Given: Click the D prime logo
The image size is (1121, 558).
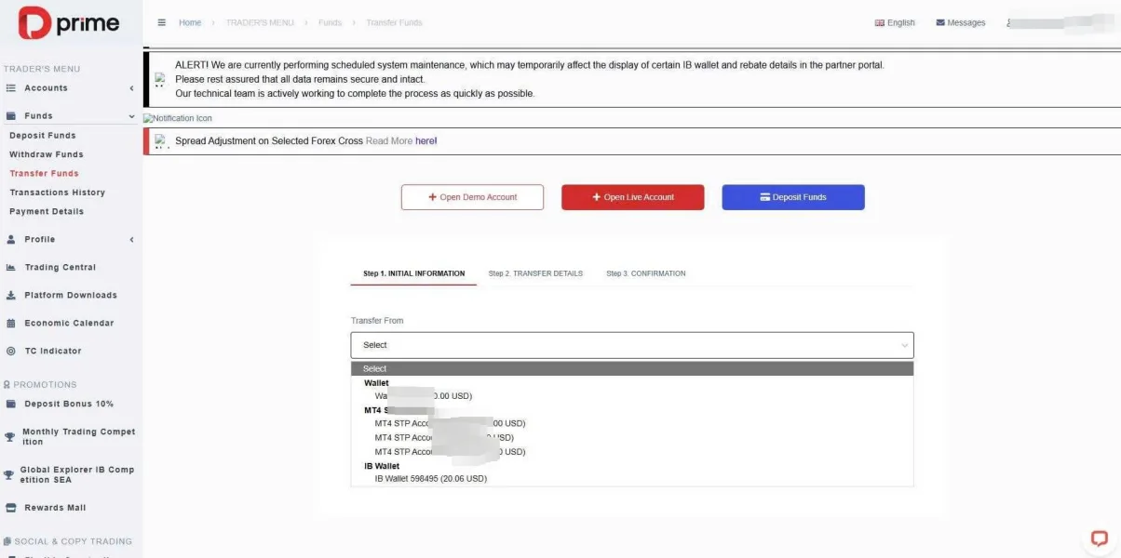Looking at the screenshot, I should (70, 24).
